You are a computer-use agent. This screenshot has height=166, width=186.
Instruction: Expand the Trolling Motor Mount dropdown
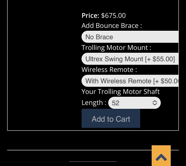pos(130,59)
